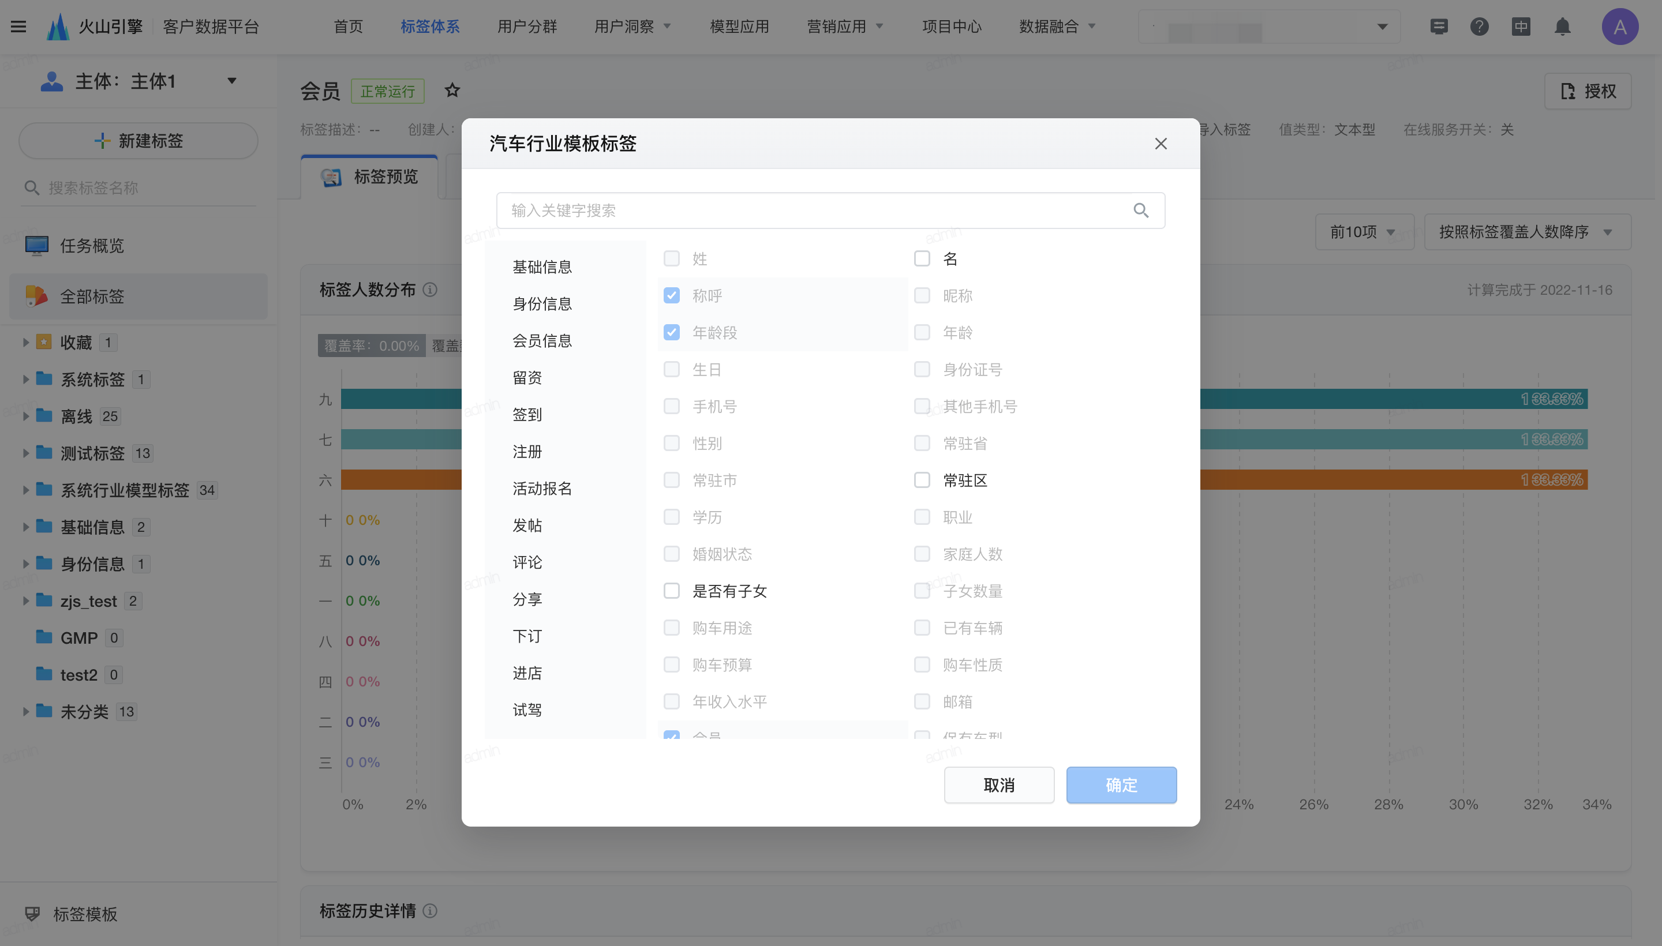Check the 邮箱 checkbox

point(922,701)
